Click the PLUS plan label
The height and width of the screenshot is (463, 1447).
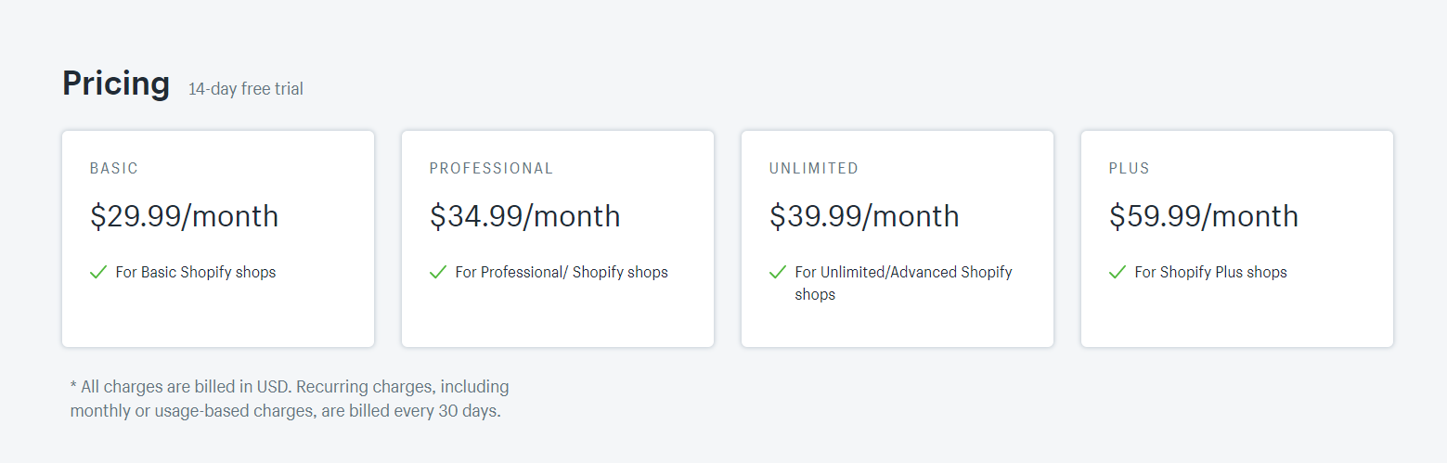1129,169
